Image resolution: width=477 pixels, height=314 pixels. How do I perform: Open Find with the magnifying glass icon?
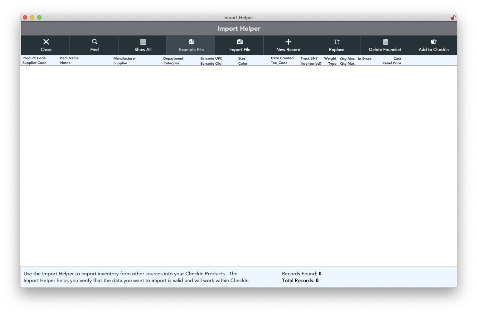tap(94, 42)
